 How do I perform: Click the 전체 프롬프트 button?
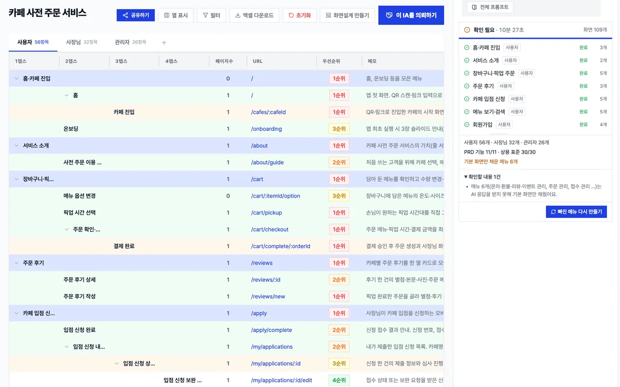490,7
